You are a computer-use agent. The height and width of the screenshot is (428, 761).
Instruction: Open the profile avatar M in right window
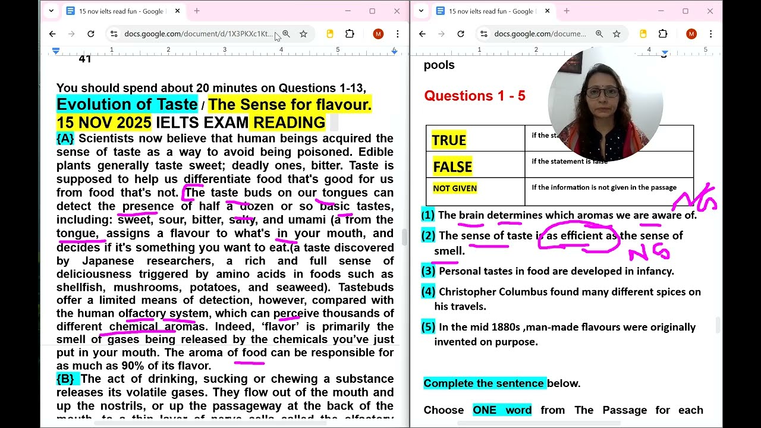point(691,34)
